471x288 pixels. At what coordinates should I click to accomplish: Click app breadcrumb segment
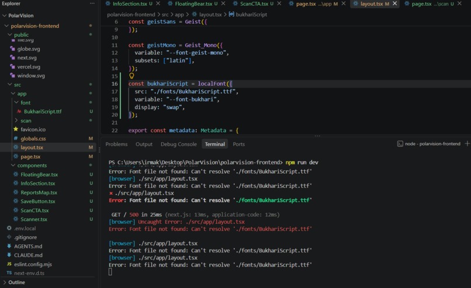point(179,15)
